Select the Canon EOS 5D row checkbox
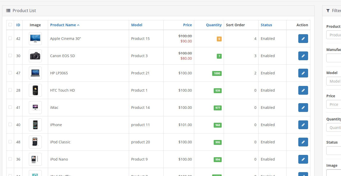Screen dimensions: 341x176 pyautogui.click(x=10, y=56)
